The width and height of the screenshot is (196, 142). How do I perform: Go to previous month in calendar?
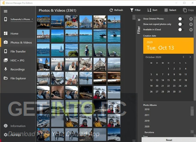point(183,57)
